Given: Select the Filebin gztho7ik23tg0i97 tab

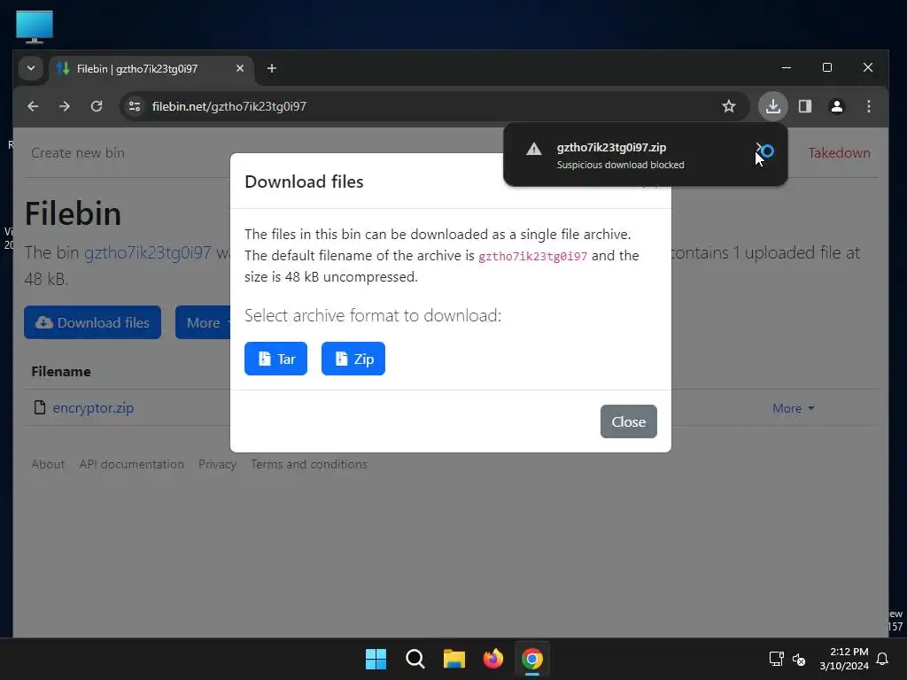Looking at the screenshot, I should 151,69.
